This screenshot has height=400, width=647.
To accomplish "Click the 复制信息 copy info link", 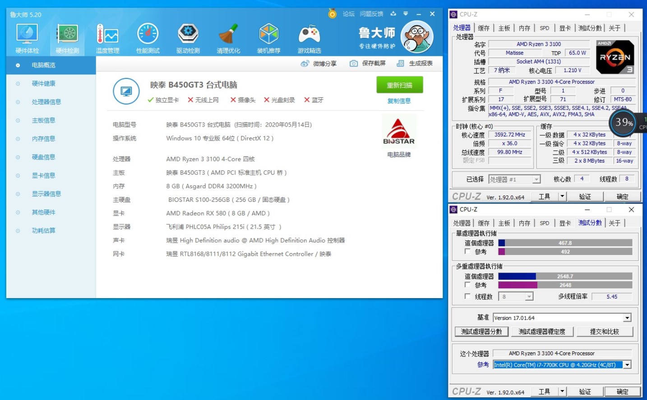I will 399,101.
